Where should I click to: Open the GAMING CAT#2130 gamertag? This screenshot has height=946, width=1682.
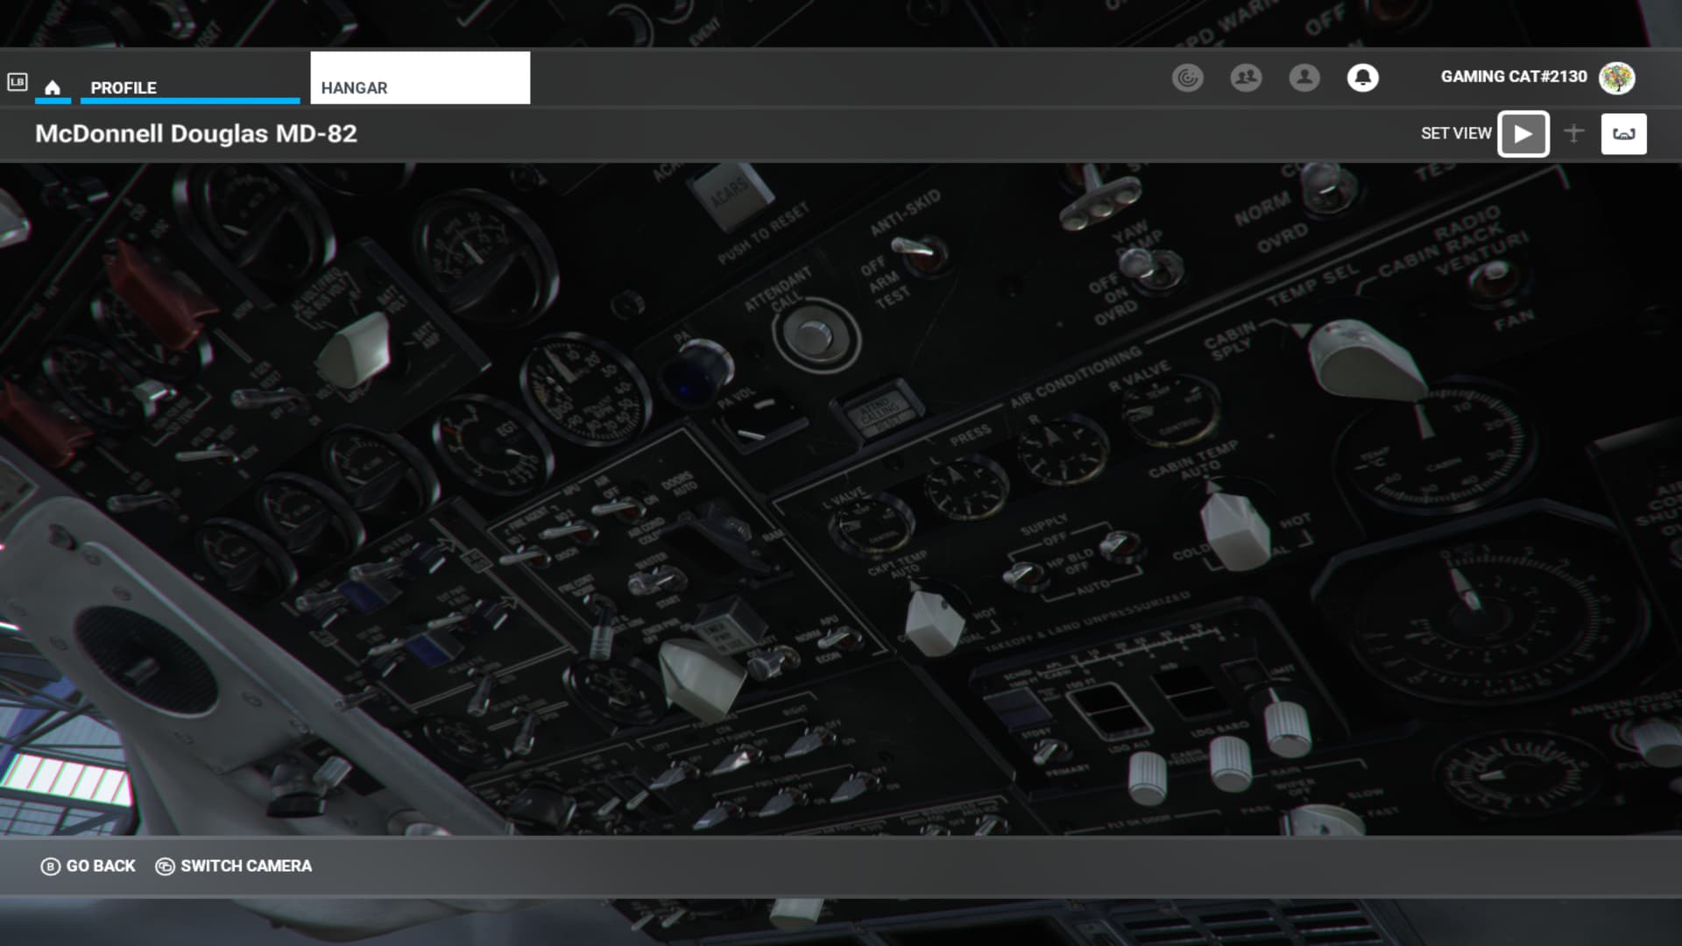click(x=1513, y=77)
